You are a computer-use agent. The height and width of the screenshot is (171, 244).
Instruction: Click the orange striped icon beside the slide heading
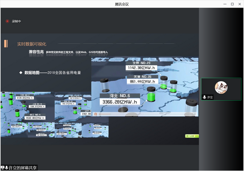point(6,44)
